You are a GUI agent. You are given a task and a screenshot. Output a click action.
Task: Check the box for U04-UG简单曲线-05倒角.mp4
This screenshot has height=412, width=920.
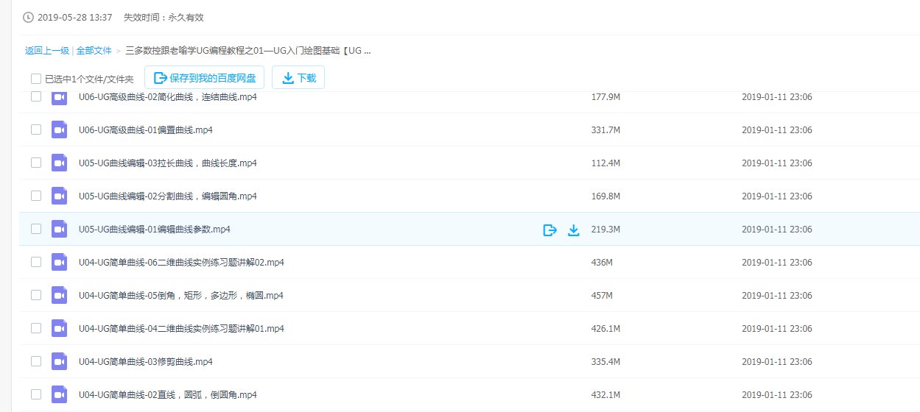[35, 295]
